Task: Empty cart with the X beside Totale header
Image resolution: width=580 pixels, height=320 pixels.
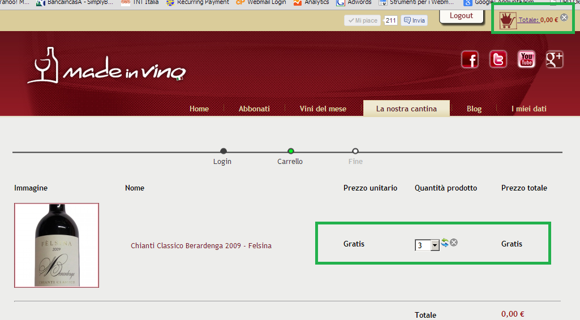Action: tap(564, 18)
